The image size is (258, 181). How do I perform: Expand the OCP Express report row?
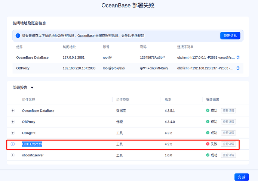click(13, 144)
